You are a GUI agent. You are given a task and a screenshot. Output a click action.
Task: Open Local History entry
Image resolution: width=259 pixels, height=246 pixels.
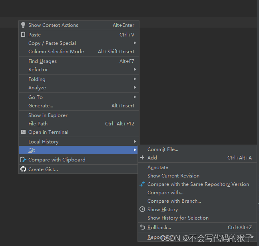coord(79,142)
